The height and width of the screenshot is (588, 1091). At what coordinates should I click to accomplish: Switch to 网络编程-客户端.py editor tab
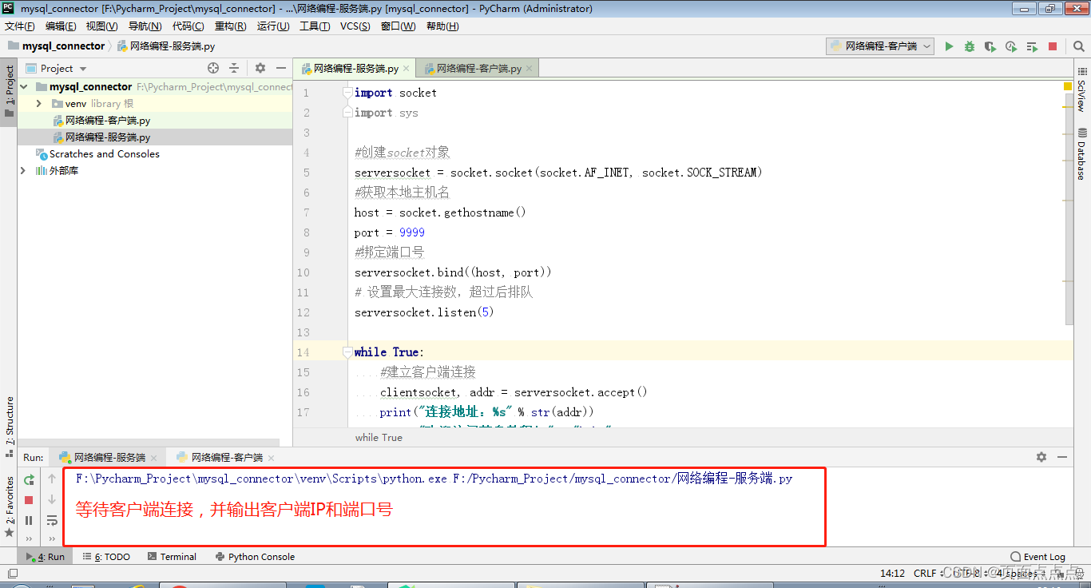point(478,69)
